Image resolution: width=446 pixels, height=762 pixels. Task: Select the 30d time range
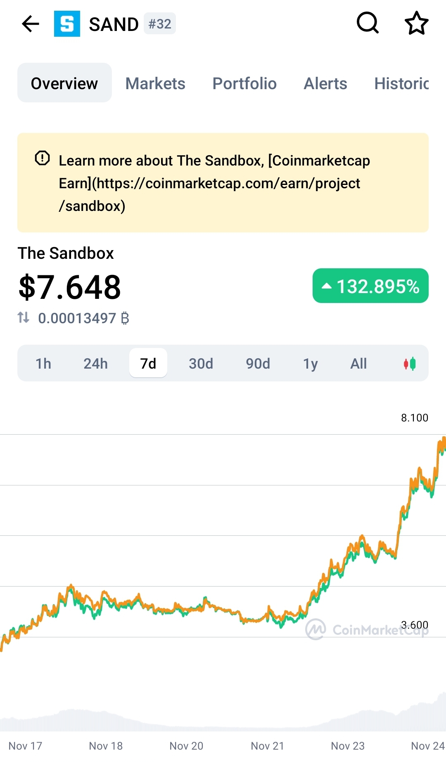pos(201,364)
